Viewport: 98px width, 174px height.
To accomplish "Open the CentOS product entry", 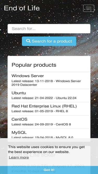I will (49, 122).
